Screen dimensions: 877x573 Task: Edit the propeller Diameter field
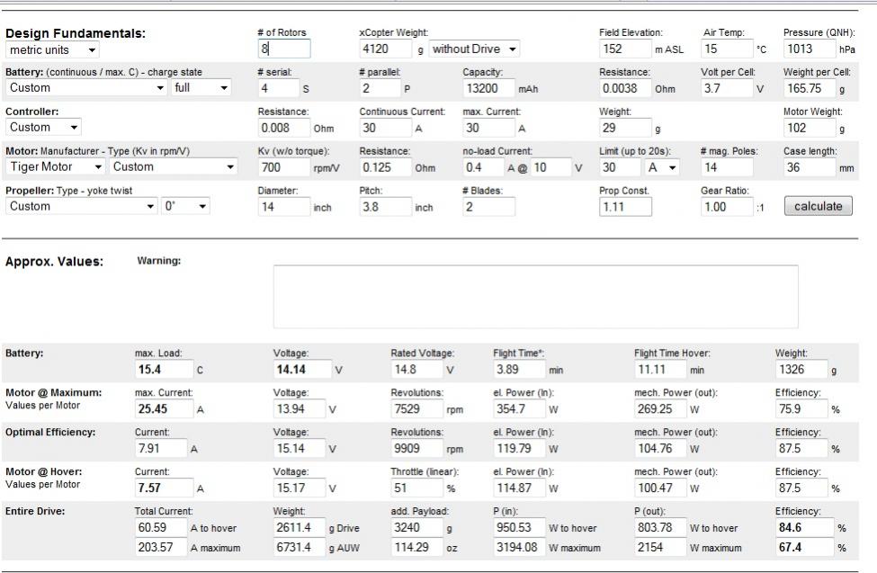coord(282,207)
